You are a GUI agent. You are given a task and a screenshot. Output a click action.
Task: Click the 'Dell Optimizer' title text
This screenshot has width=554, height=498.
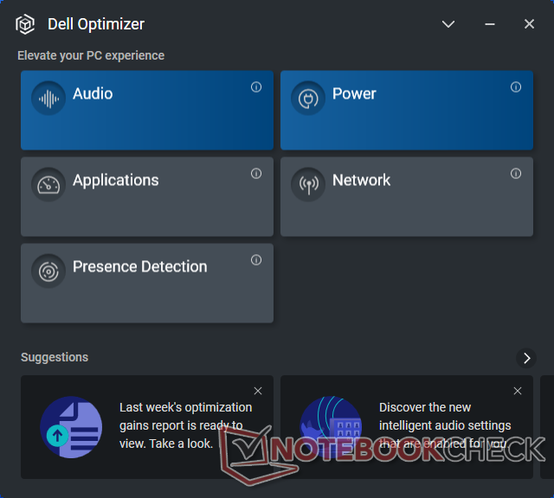(x=96, y=24)
